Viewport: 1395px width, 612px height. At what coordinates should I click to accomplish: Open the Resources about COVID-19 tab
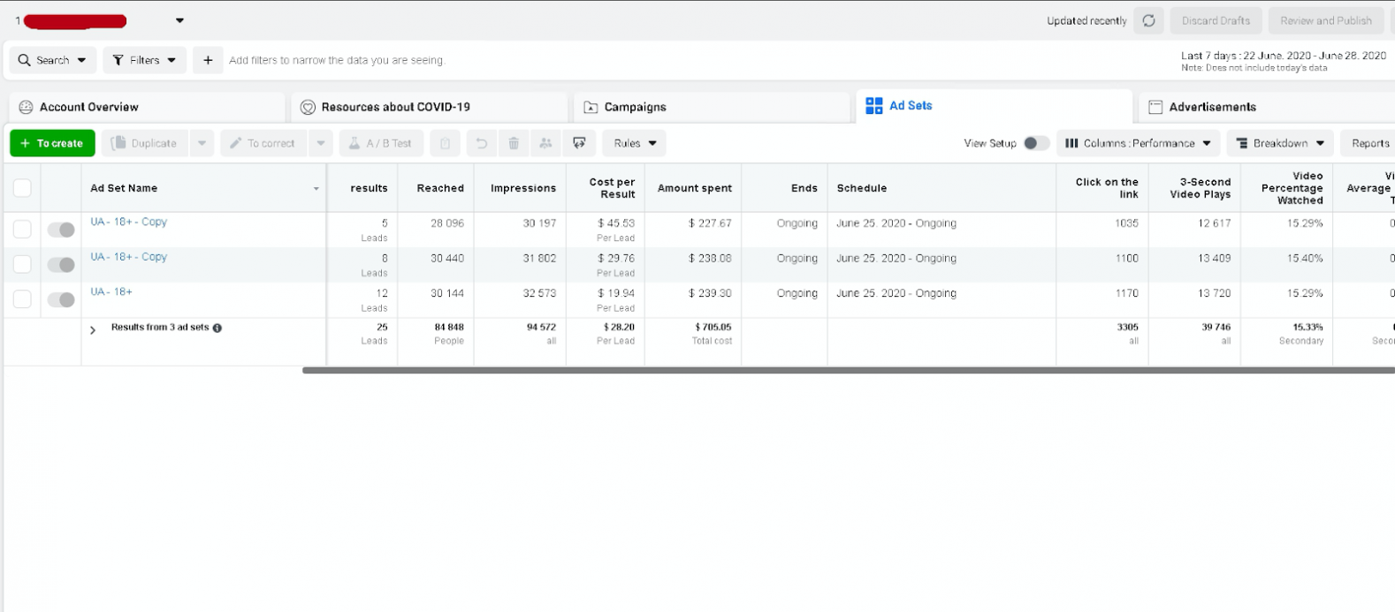430,107
